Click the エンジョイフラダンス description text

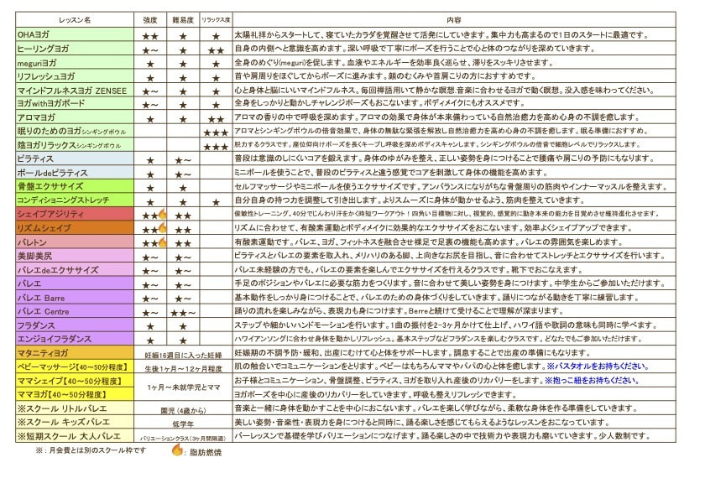point(438,339)
